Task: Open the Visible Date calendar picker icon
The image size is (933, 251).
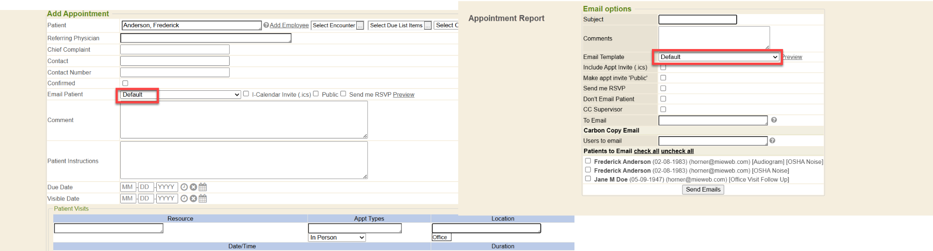Action: pos(203,198)
